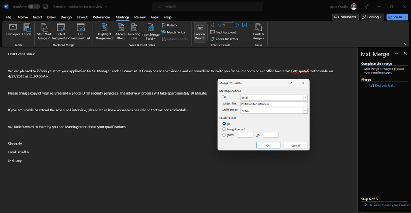This screenshot has height=213, width=411.
Task: Select the From range option
Action: pyautogui.click(x=224, y=135)
